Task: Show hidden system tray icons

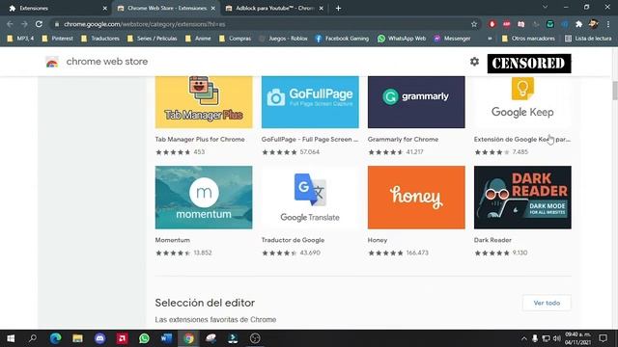Action: click(x=523, y=338)
